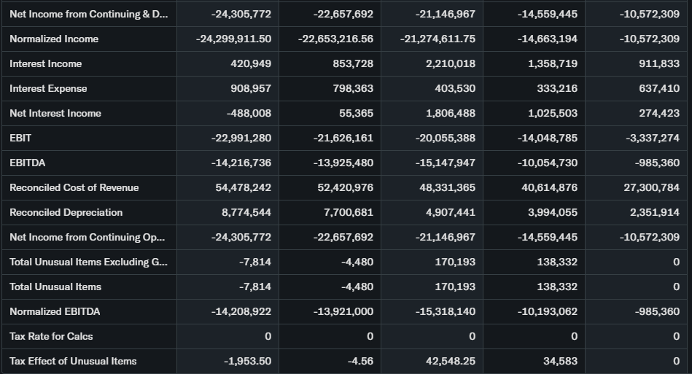Click the Net Interest Income value 55,365
This screenshot has height=374, width=692.
click(x=356, y=113)
